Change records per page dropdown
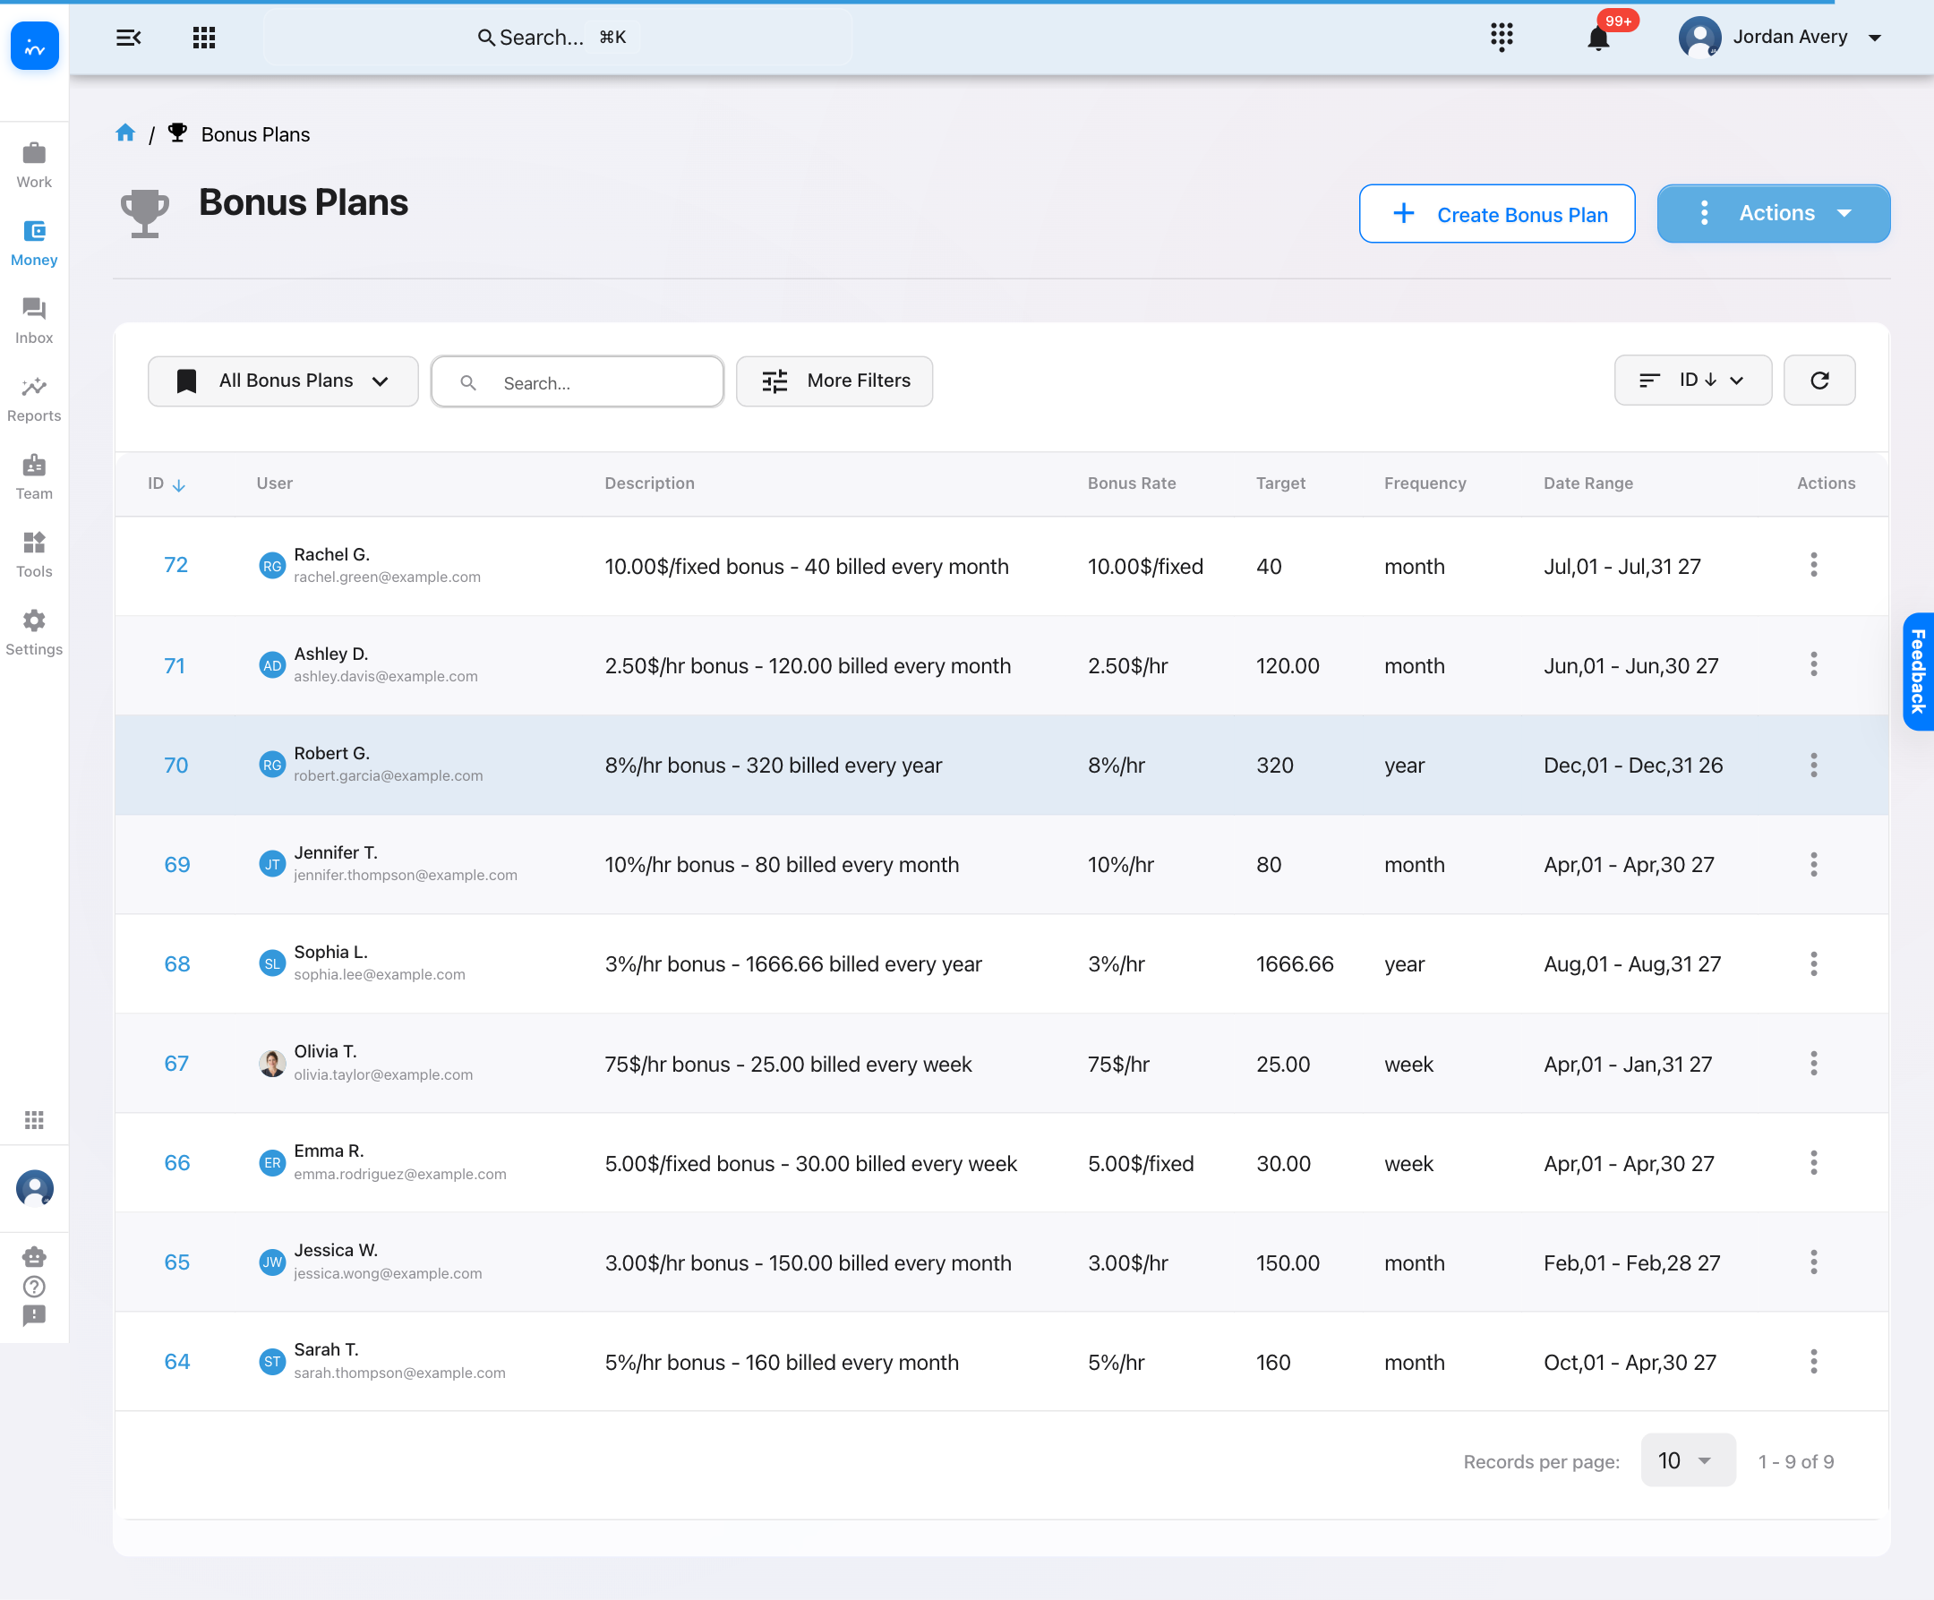 (1687, 1460)
